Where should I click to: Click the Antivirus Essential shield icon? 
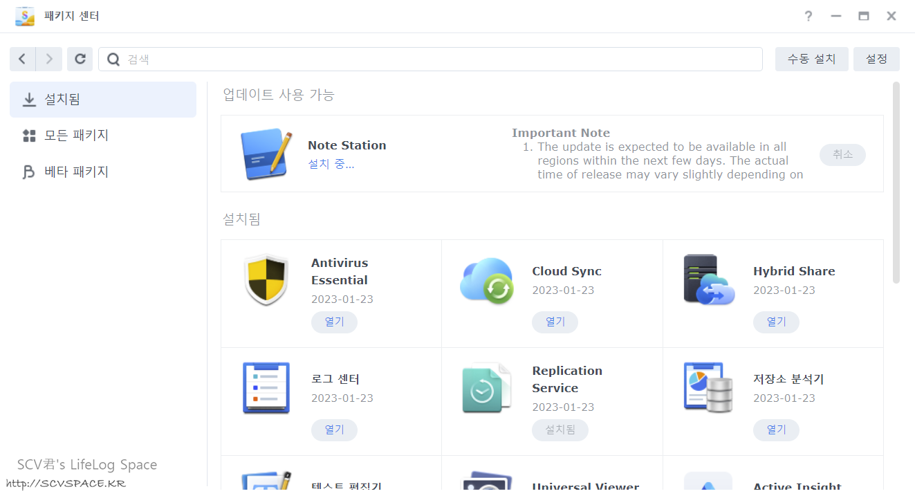click(266, 279)
